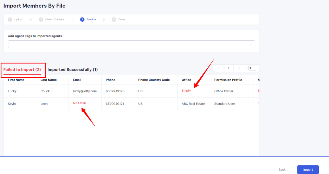
Task: Open the Agent Tags dropdown chevron
Action: point(251,45)
